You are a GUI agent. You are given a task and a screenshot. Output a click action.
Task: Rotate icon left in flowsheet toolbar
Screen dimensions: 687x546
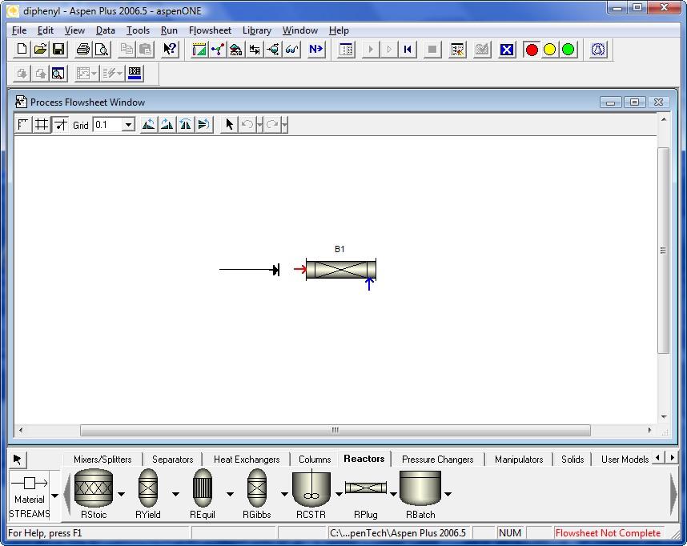point(148,124)
